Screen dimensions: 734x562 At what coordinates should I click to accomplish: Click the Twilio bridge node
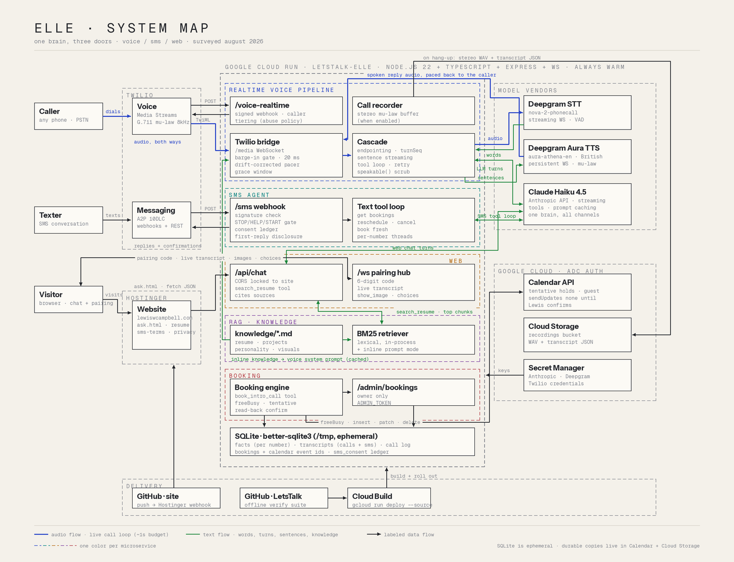tap(286, 155)
